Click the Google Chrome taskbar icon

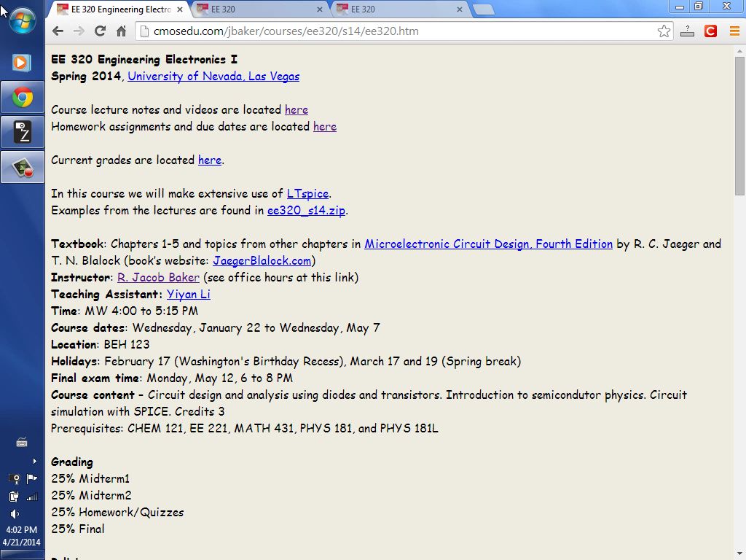point(23,98)
